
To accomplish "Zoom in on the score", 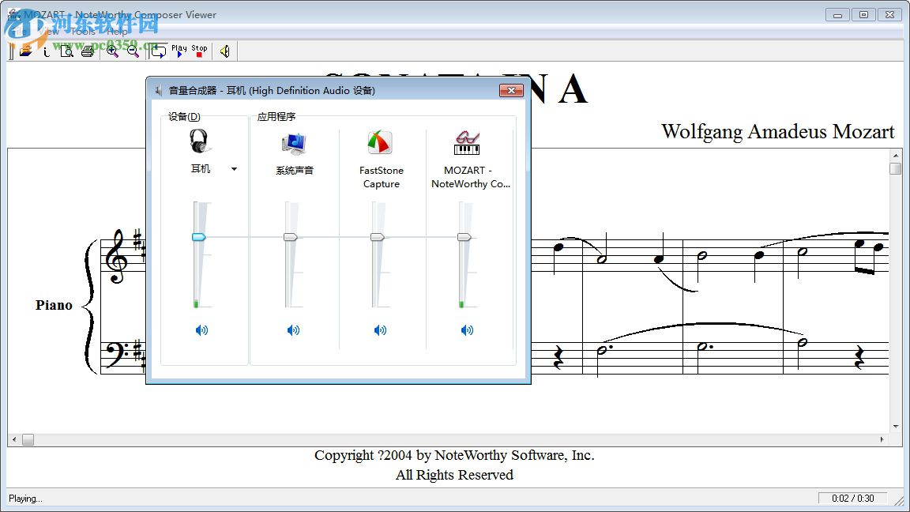I will [111, 51].
